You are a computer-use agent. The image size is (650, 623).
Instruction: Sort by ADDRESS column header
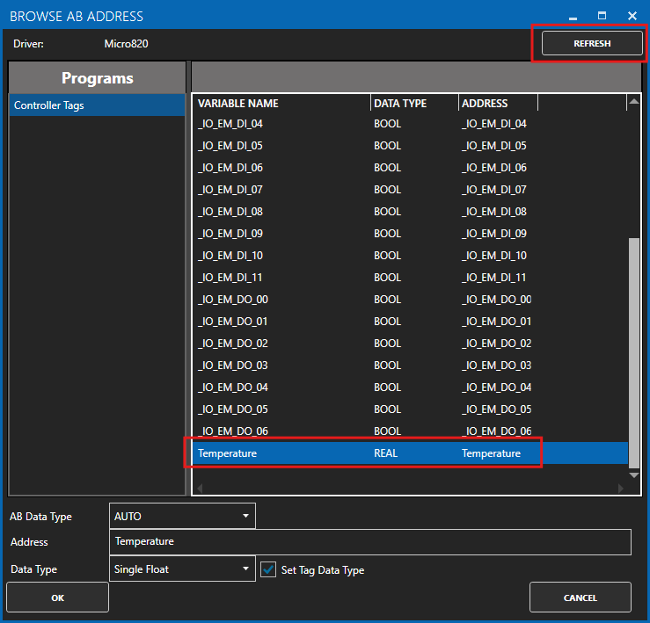pyautogui.click(x=499, y=103)
